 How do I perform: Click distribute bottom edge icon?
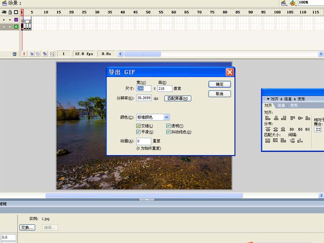pos(283,129)
